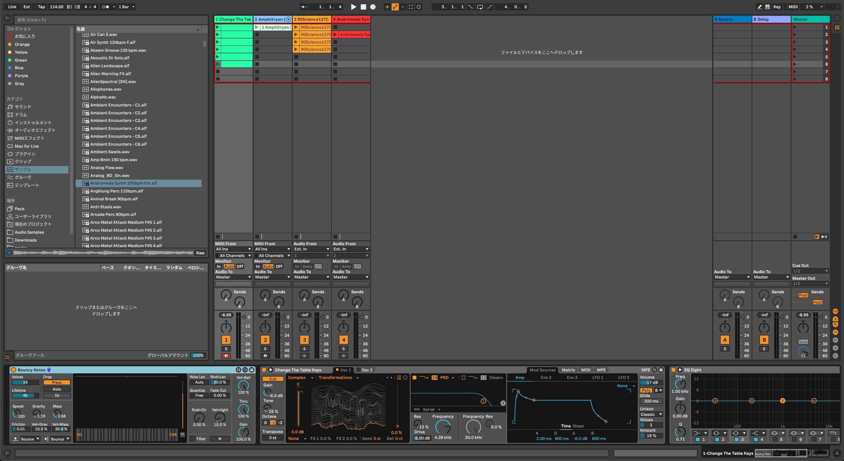Select Poly voice mode button
844x461 pixels.
pyautogui.click(x=646, y=390)
